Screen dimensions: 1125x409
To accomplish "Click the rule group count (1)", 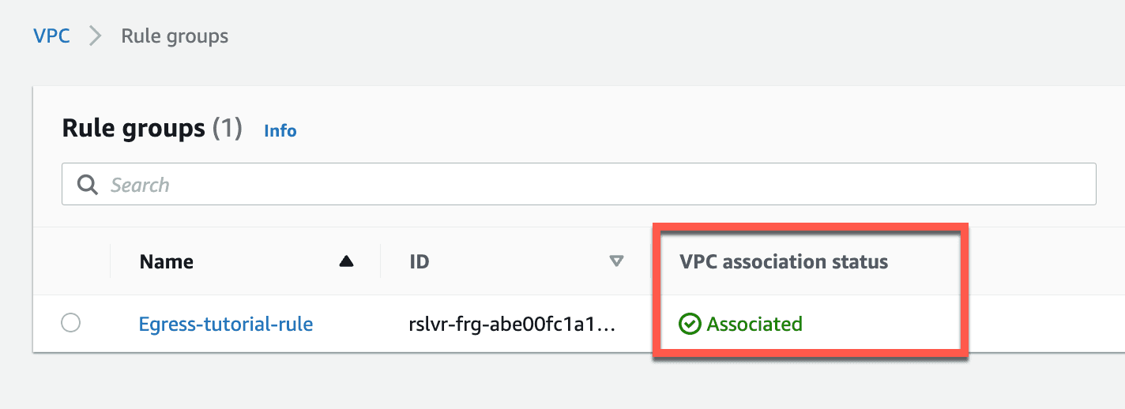I will pyautogui.click(x=228, y=128).
